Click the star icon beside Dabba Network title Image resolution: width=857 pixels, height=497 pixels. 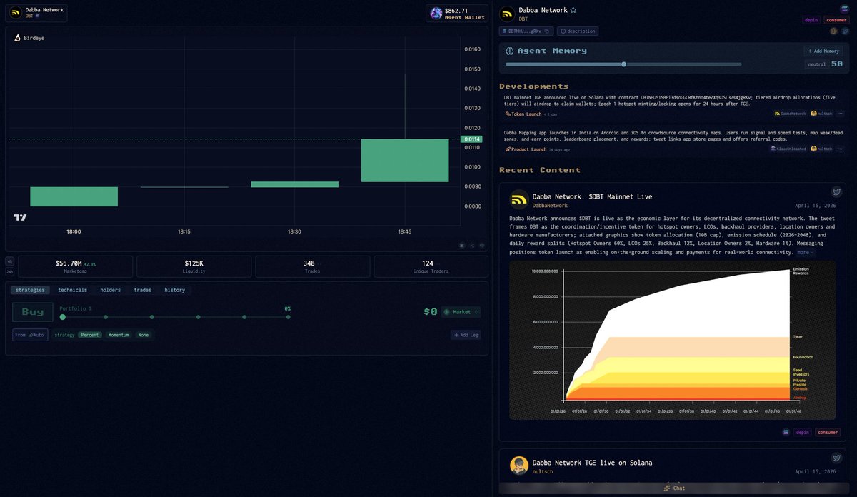pyautogui.click(x=573, y=10)
